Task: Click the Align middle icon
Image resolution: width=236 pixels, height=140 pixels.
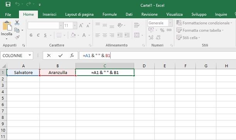Action: coord(105,25)
